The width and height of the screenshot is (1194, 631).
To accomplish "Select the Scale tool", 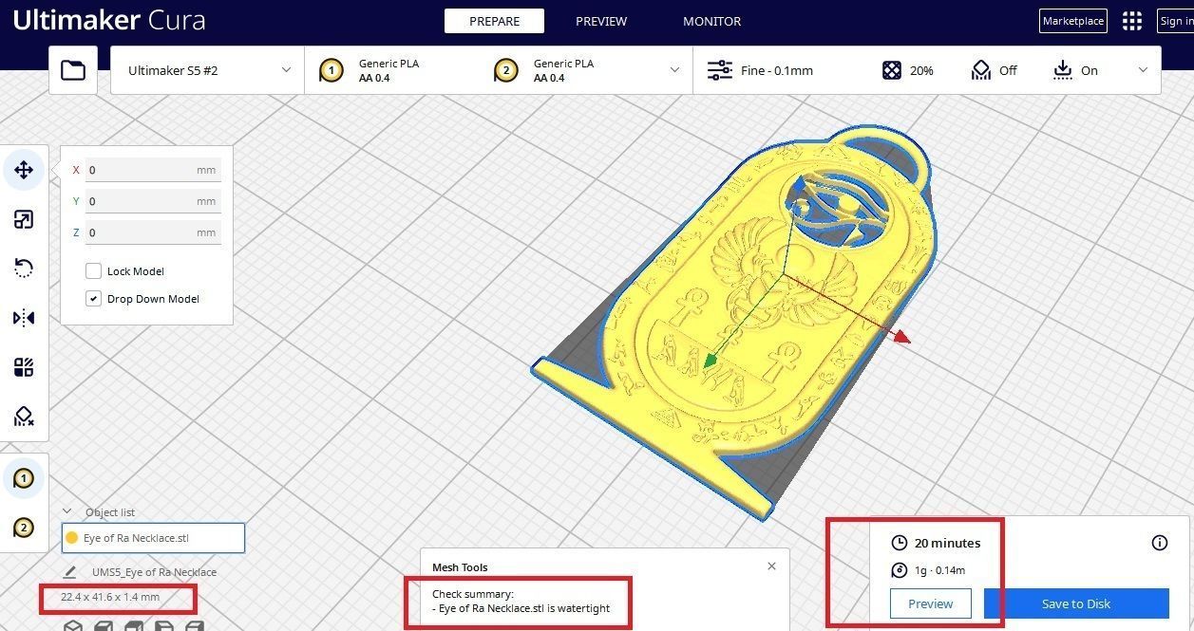I will point(24,219).
